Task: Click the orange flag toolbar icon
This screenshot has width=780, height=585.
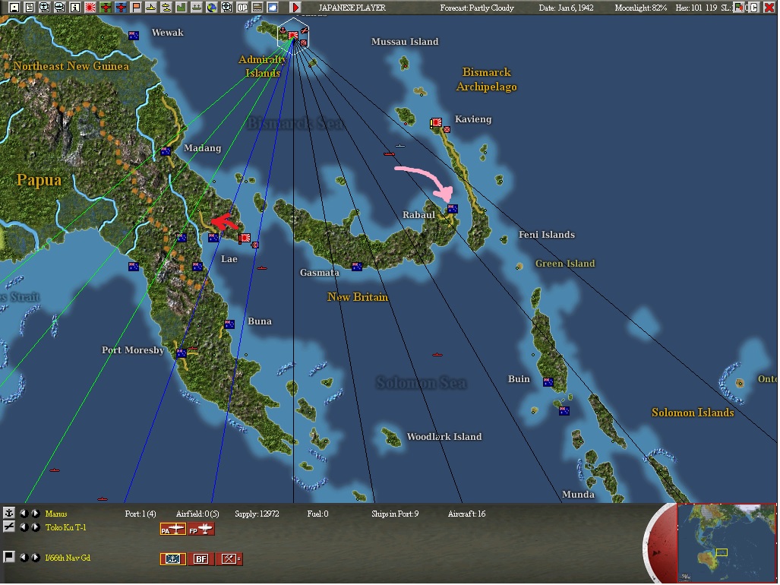Action: pyautogui.click(x=136, y=7)
